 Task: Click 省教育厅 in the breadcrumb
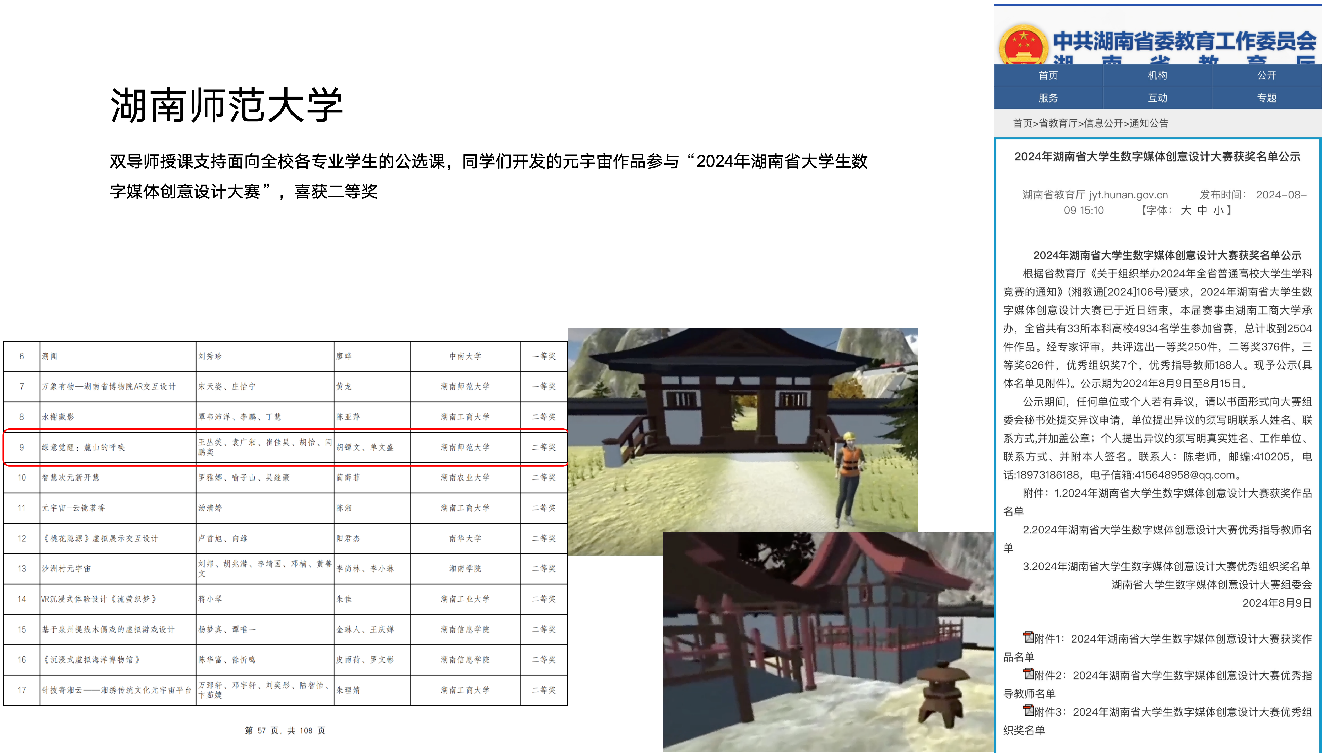[x=1058, y=123]
